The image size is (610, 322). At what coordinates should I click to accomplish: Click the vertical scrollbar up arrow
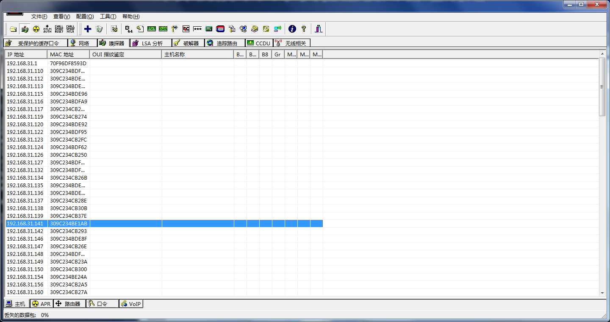click(x=602, y=54)
